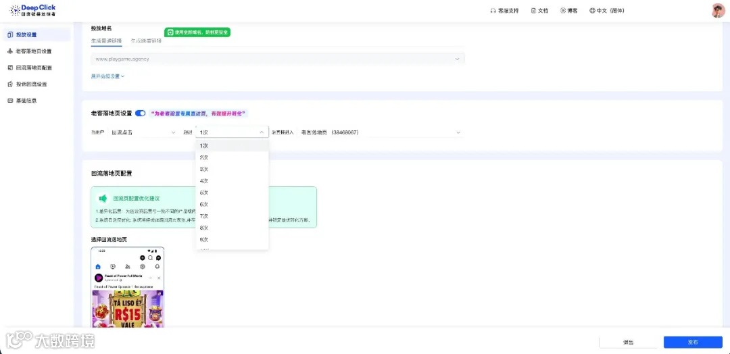Select 回流落地页配置 in the sidebar
The width and height of the screenshot is (730, 354).
click(37, 68)
